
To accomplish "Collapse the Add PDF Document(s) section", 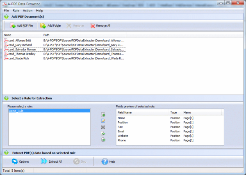I will pos(6,16).
